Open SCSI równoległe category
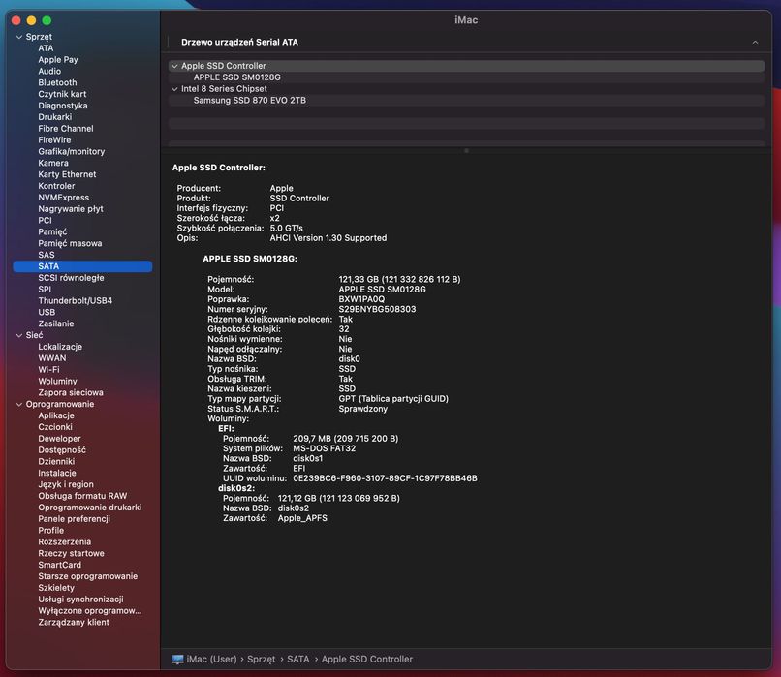 [x=72, y=278]
